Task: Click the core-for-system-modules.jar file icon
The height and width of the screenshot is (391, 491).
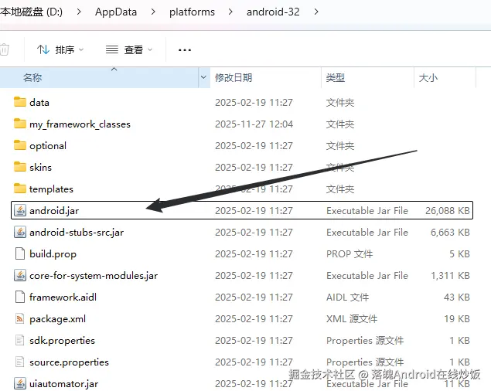Action: (20, 275)
